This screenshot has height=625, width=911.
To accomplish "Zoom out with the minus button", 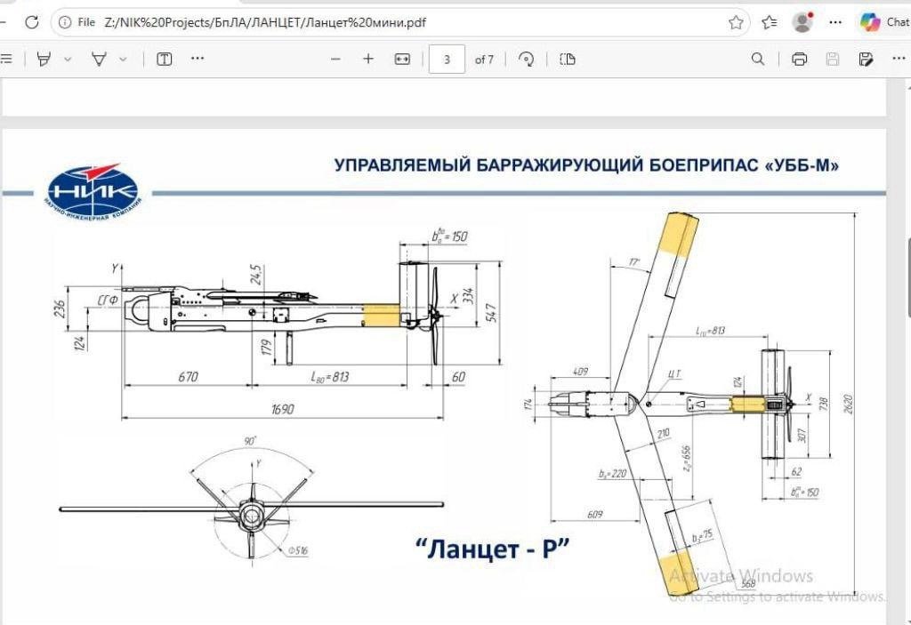I will [x=335, y=59].
